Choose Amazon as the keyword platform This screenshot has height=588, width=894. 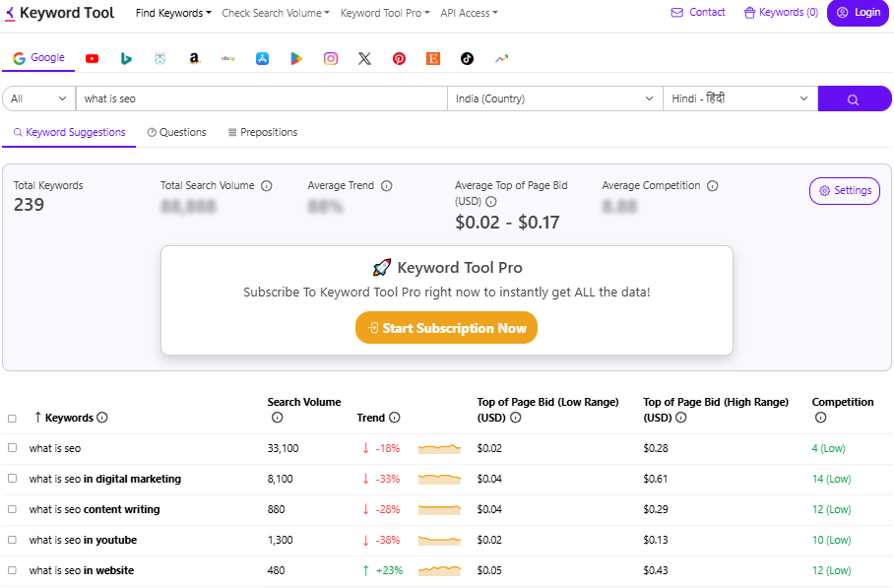194,58
